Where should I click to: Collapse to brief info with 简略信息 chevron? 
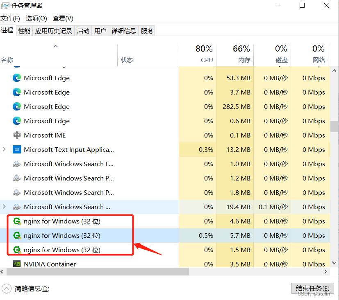(6, 289)
